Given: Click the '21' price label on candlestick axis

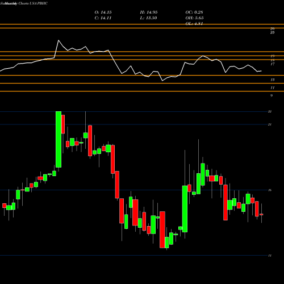Looking at the screenshot, I should (x=270, y=124).
